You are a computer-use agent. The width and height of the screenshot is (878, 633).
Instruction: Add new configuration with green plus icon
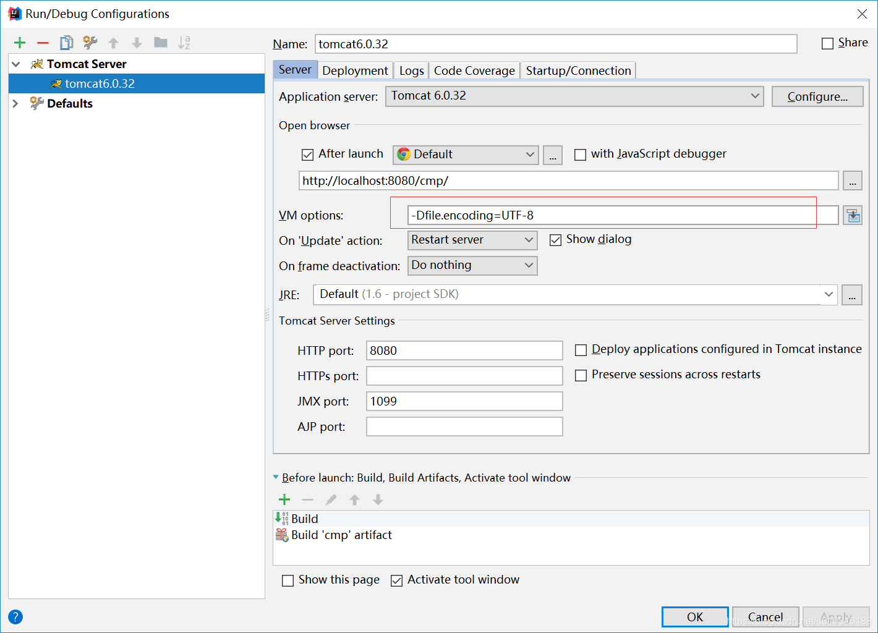[20, 43]
